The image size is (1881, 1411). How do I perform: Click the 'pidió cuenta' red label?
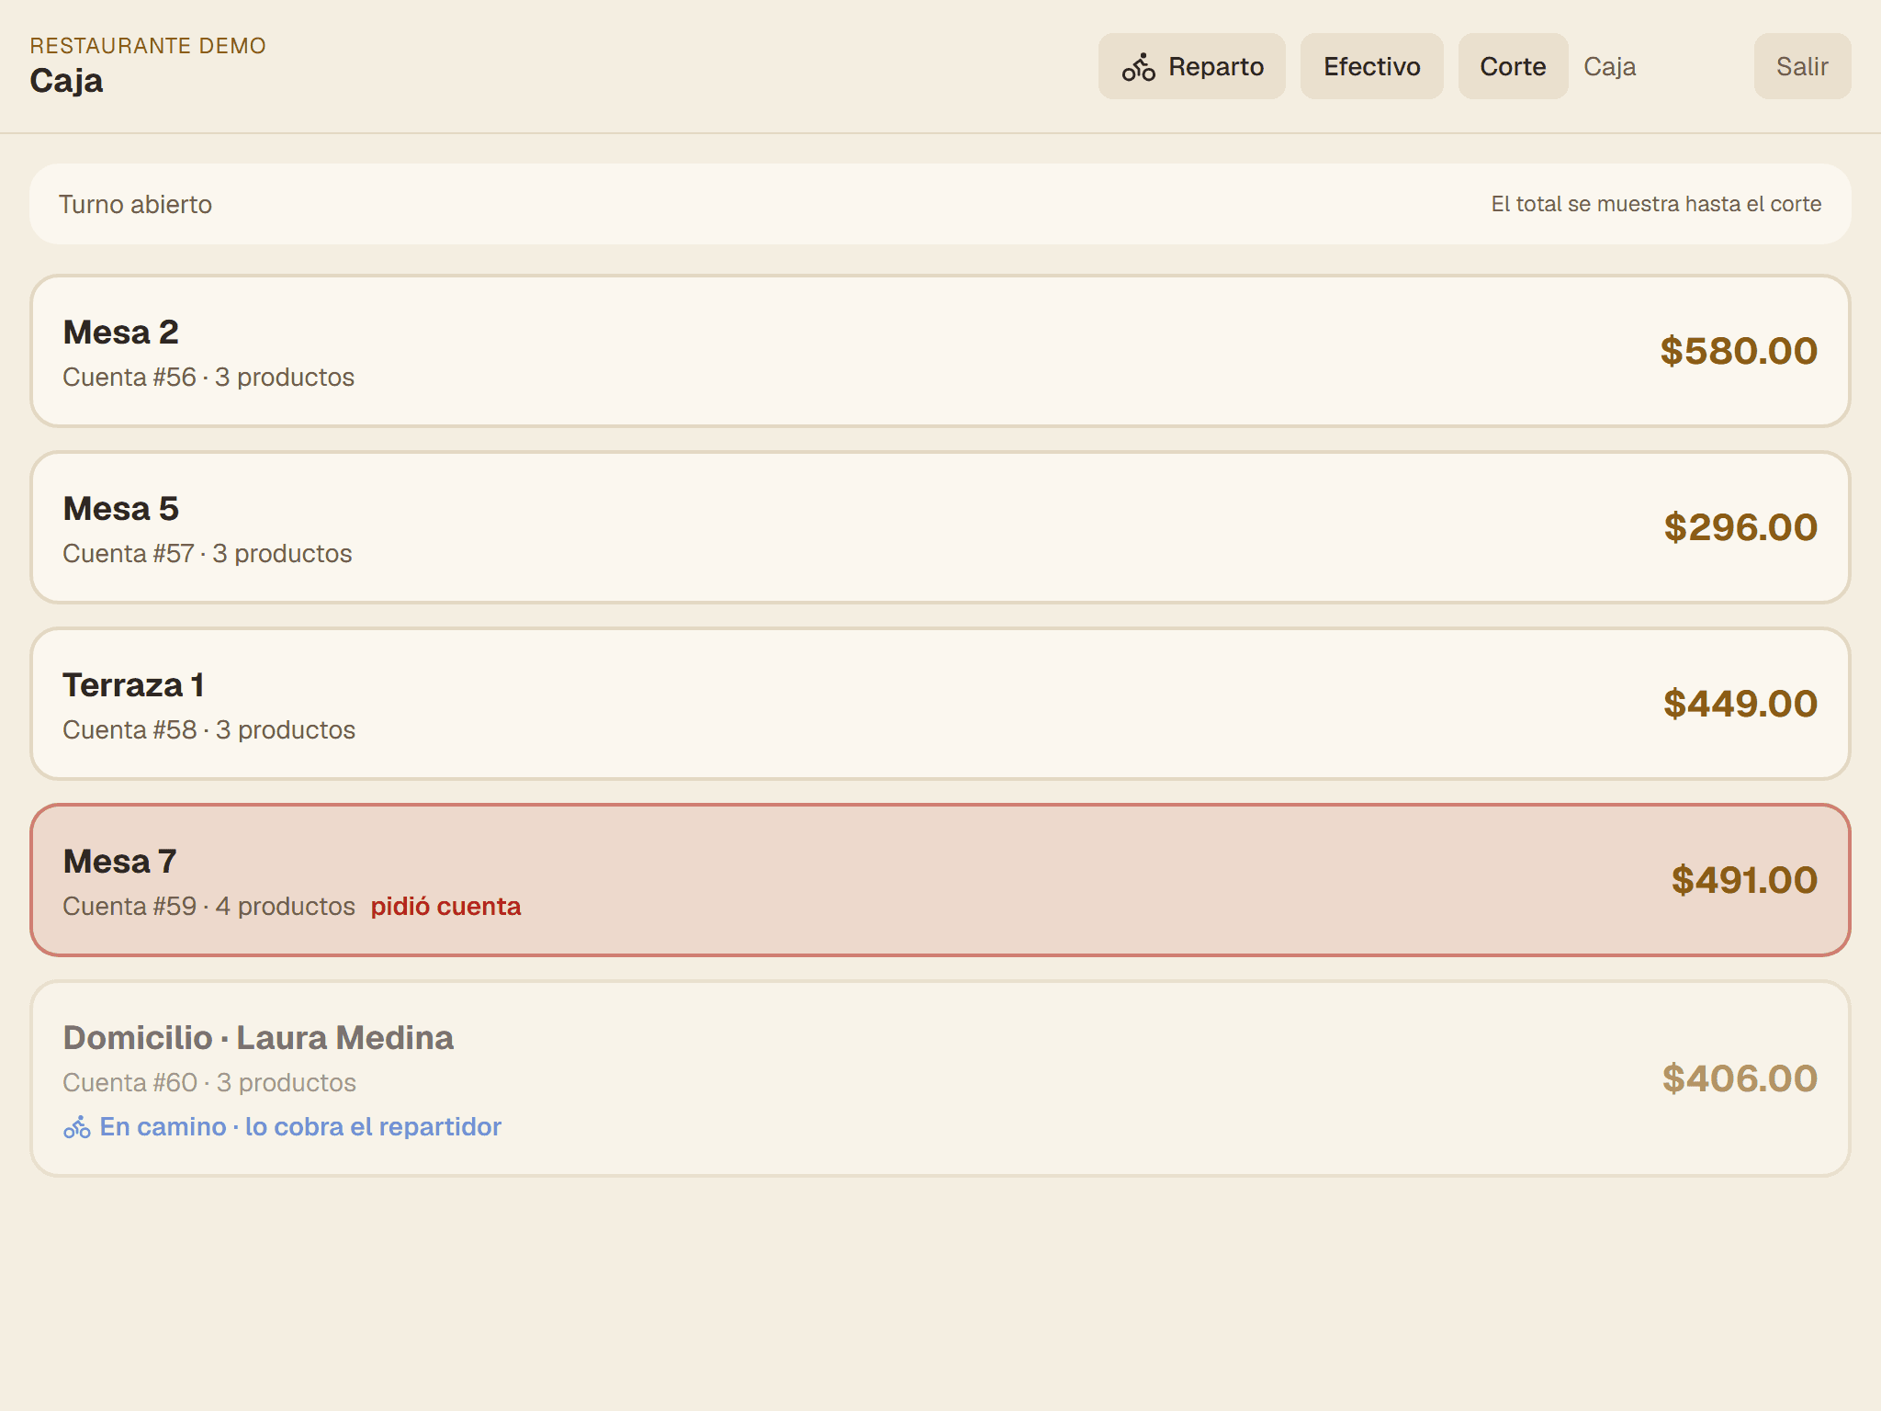point(445,907)
